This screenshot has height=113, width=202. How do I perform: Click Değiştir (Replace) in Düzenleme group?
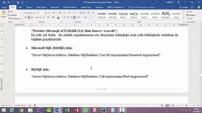(191, 15)
